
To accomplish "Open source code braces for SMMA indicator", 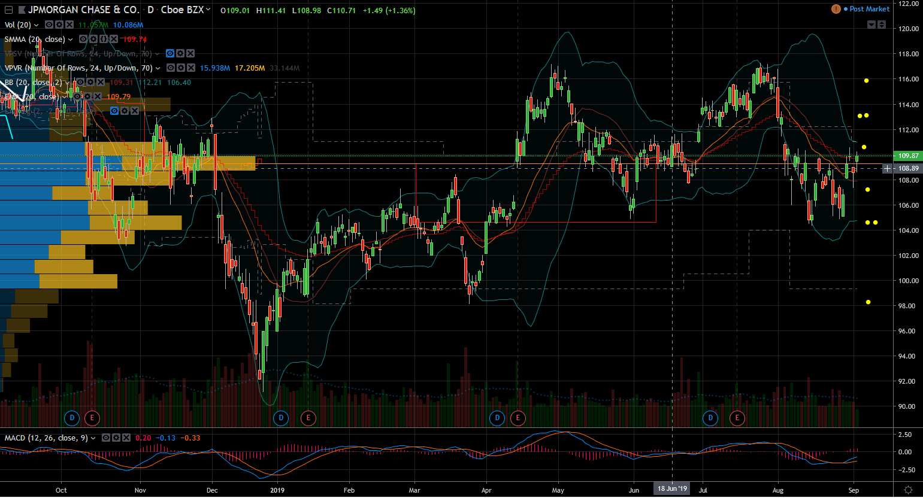I will [x=104, y=40].
